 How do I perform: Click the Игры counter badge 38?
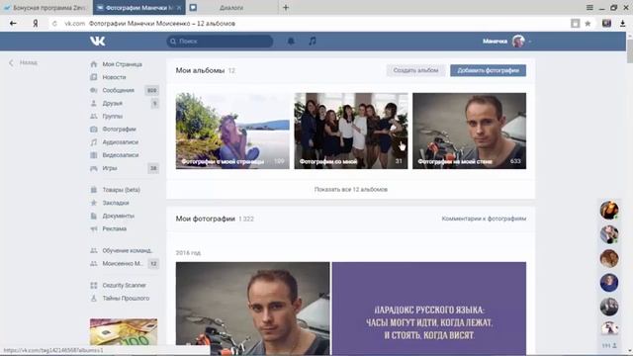(x=153, y=168)
